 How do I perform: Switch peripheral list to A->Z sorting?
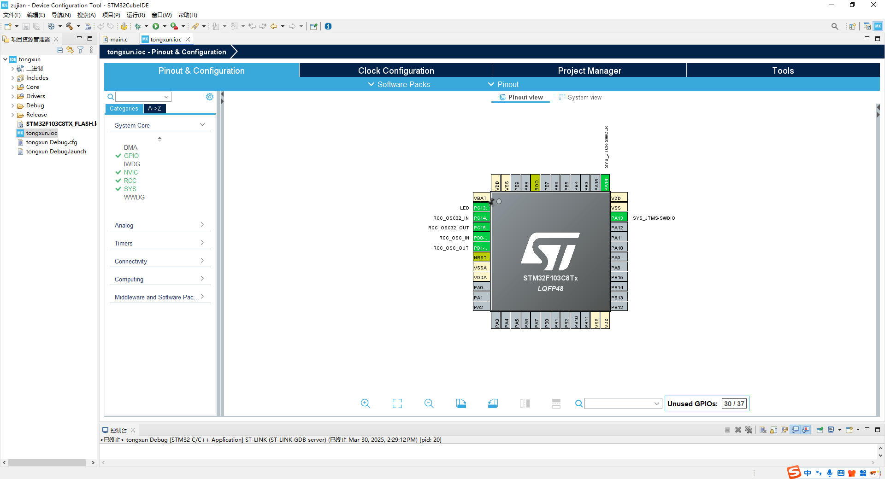click(x=154, y=109)
